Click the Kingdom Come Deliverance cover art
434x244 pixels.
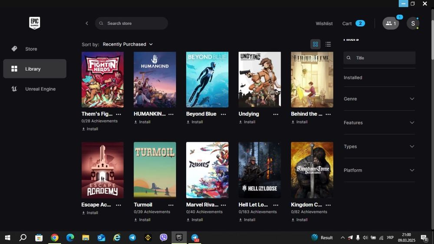coord(312,170)
